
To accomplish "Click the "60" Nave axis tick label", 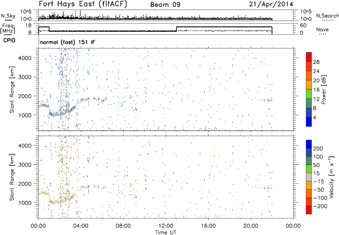I will [303, 25].
